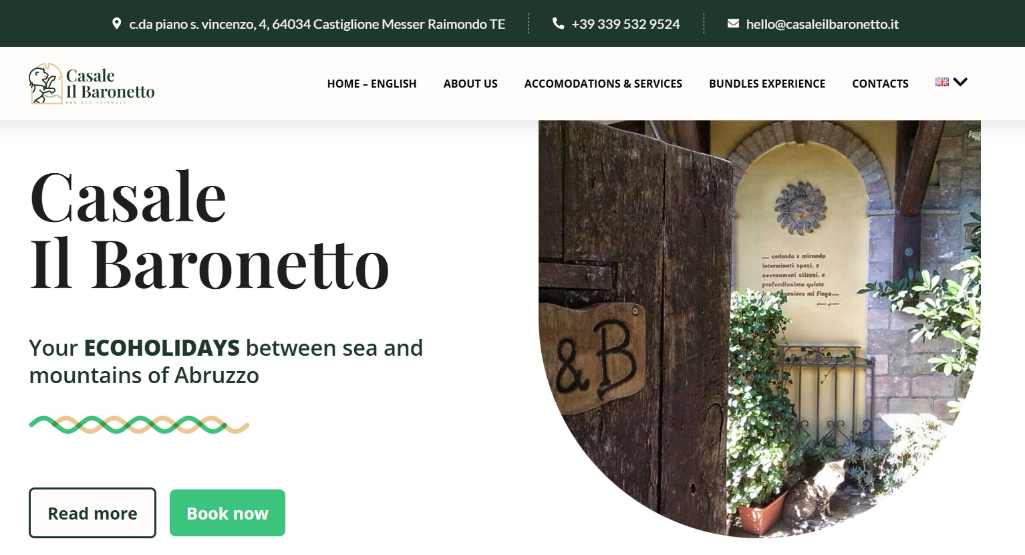The image size is (1025, 555).
Task: Click the phone handset icon
Action: click(558, 23)
